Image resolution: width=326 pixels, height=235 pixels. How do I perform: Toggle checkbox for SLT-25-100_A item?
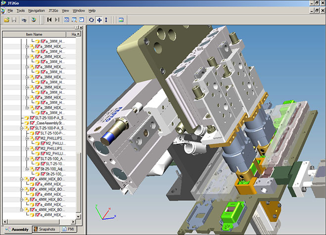click(37, 158)
